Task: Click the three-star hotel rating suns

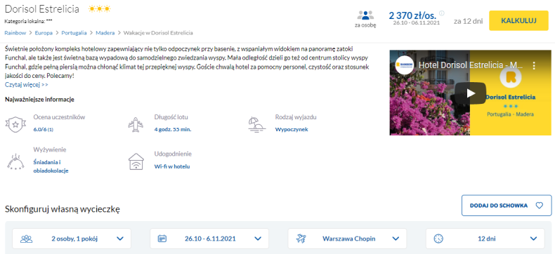Action: (x=100, y=9)
